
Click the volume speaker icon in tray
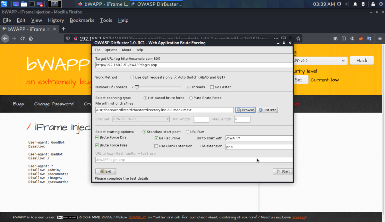(347, 4)
